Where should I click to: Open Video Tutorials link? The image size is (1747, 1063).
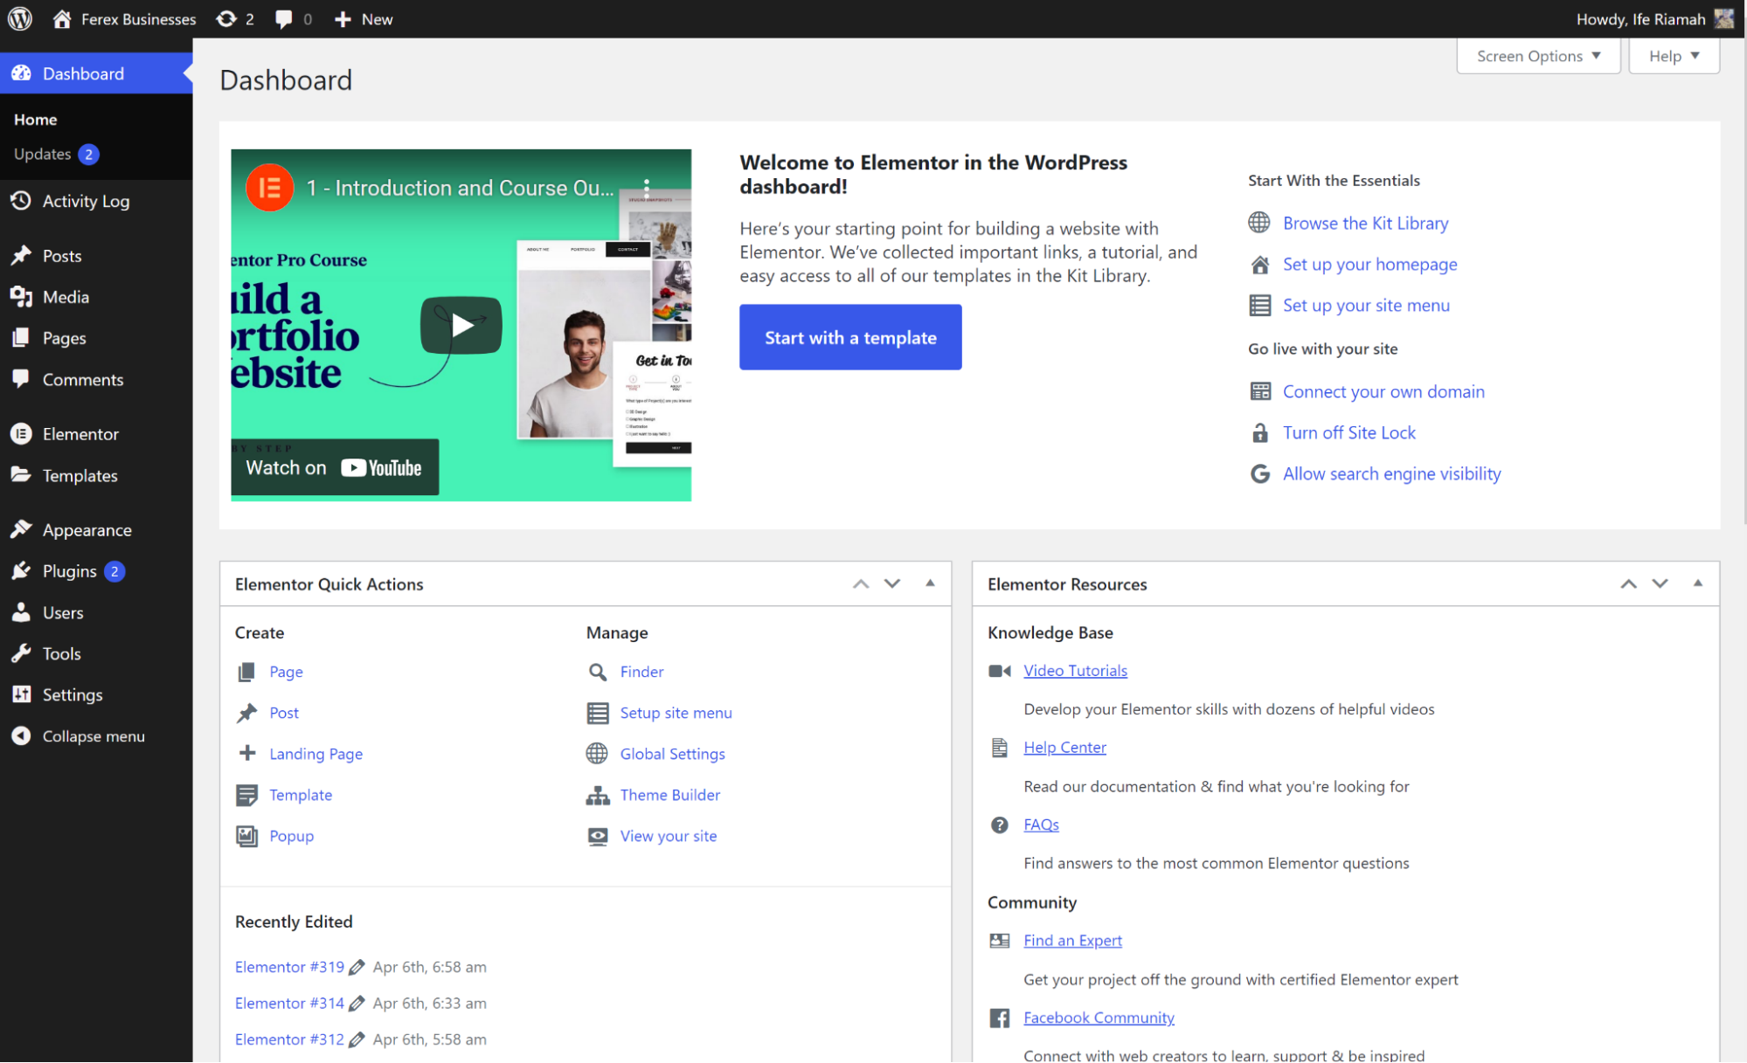(1075, 670)
